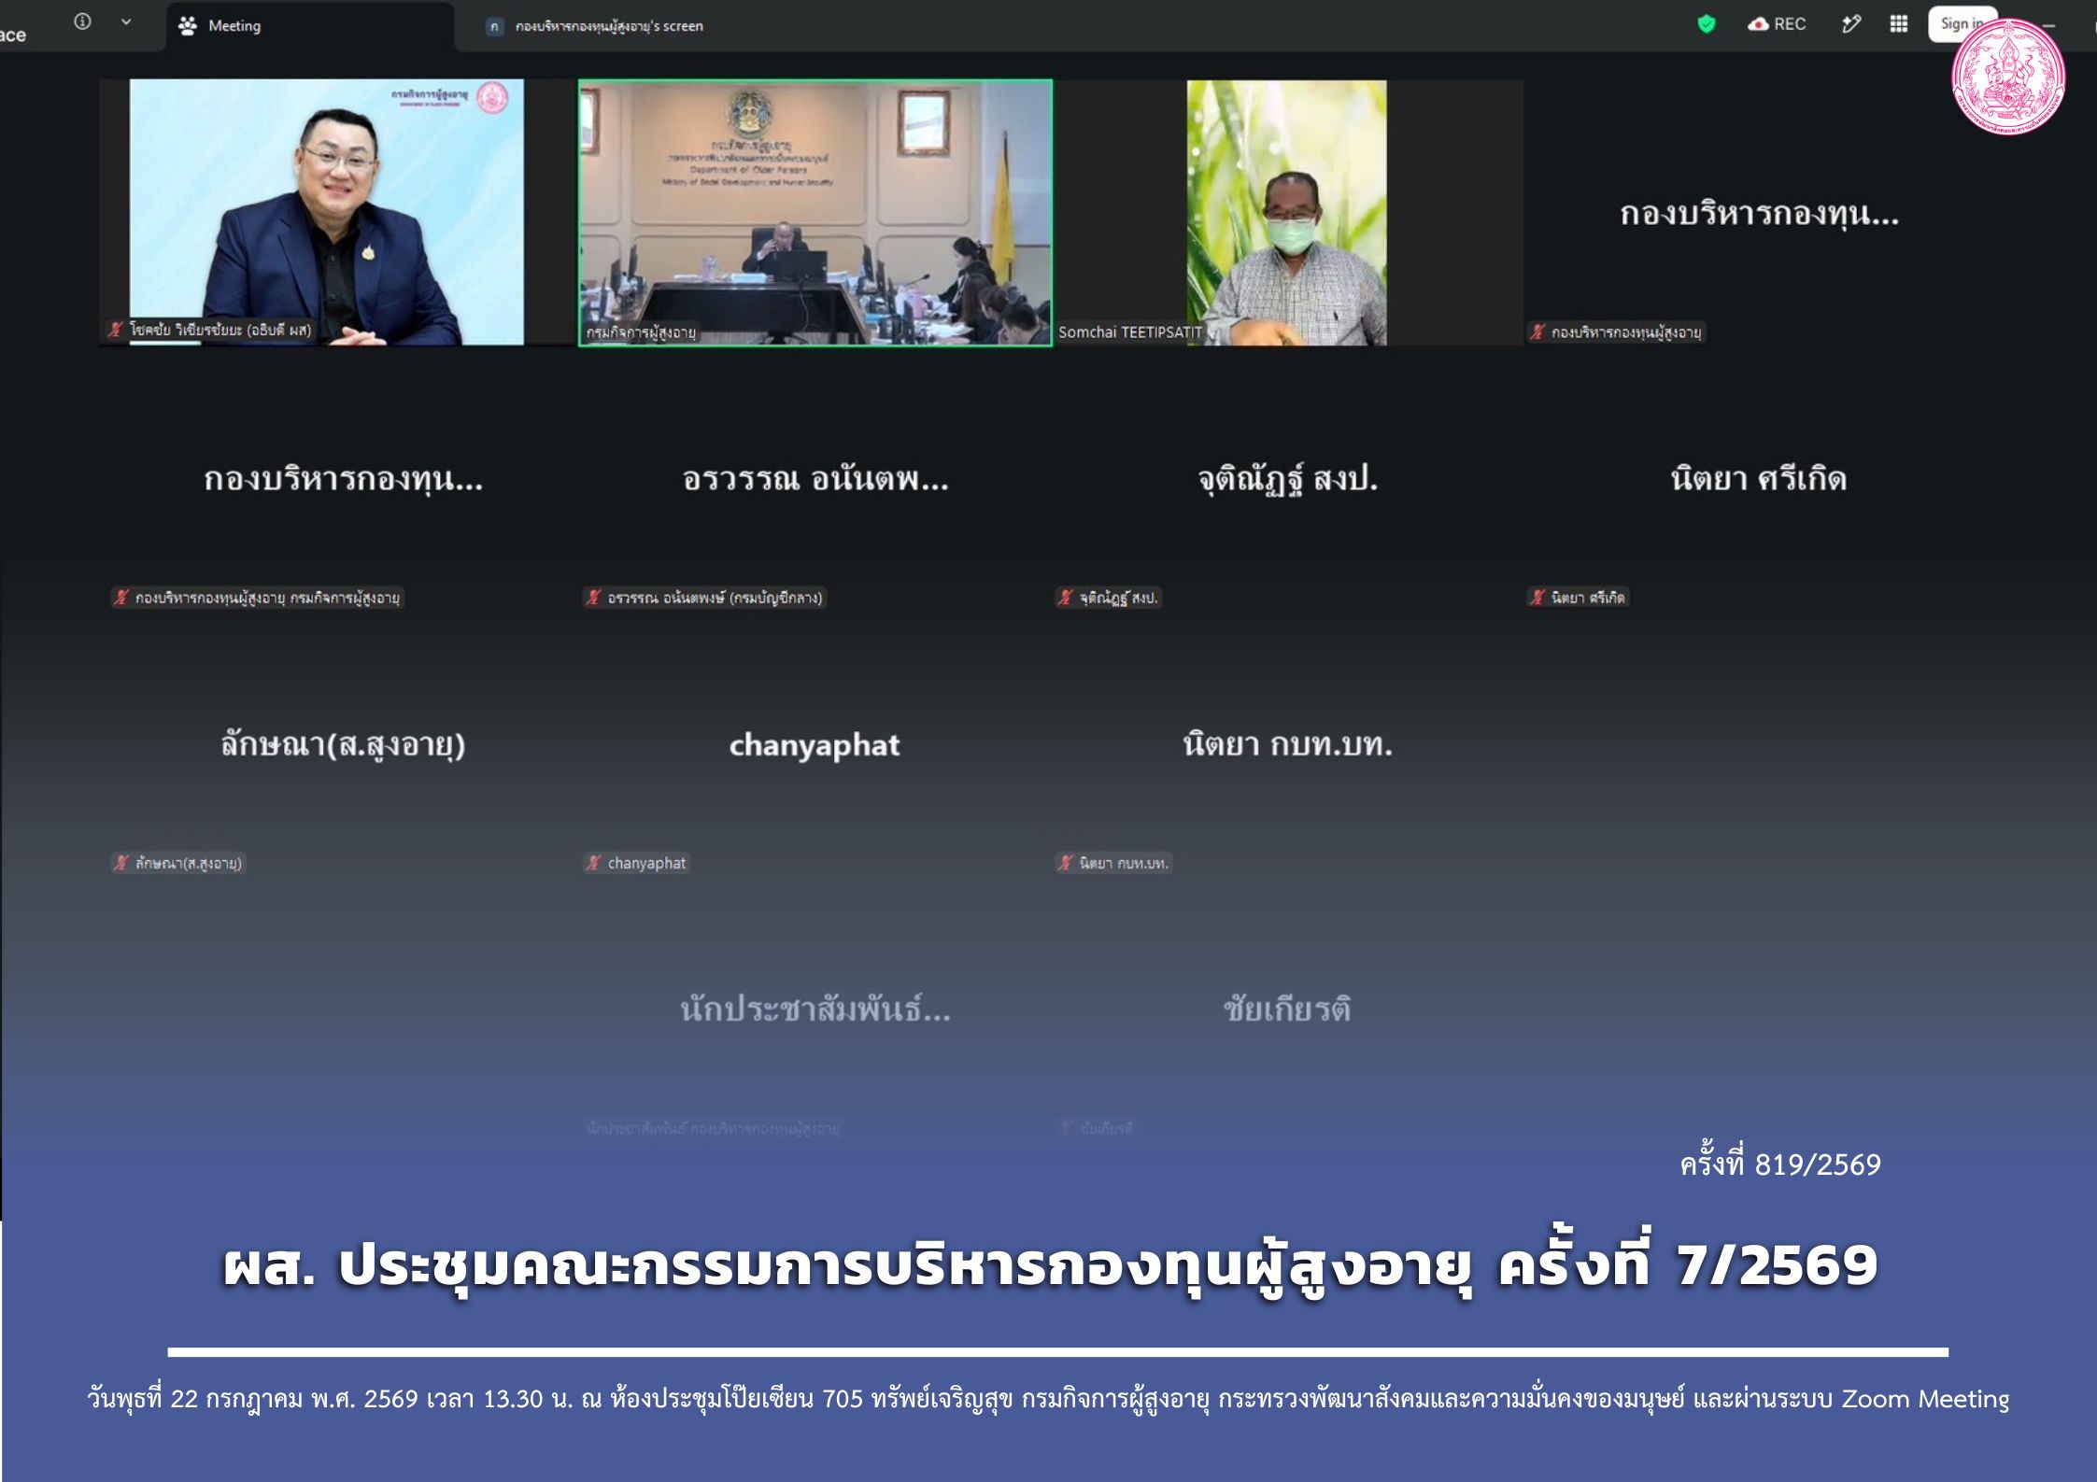Open the apps grid view icon
Image resolution: width=2097 pixels, height=1482 pixels.
point(1898,24)
